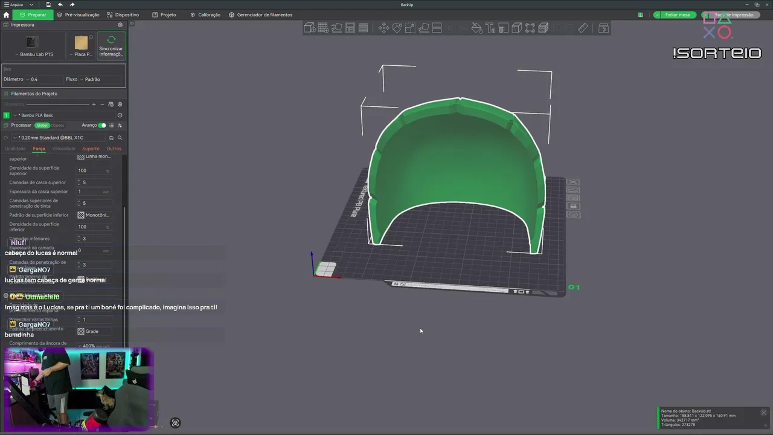Lock the plate using the padlock icon
This screenshot has width=773, height=435.
point(573,206)
